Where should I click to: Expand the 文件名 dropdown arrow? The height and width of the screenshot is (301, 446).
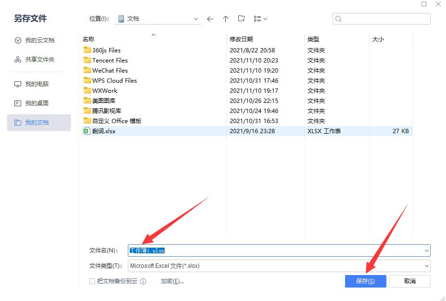point(426,251)
